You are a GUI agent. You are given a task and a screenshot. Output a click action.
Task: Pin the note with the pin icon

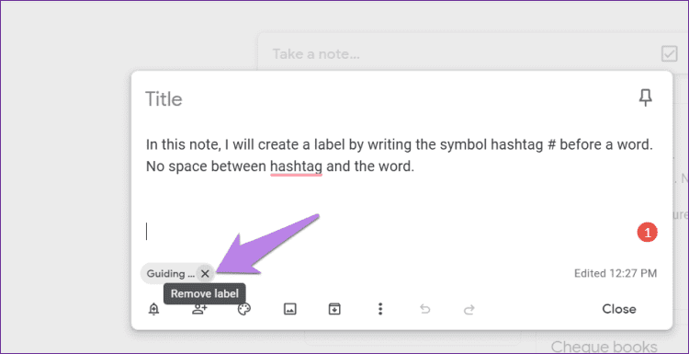tap(645, 97)
